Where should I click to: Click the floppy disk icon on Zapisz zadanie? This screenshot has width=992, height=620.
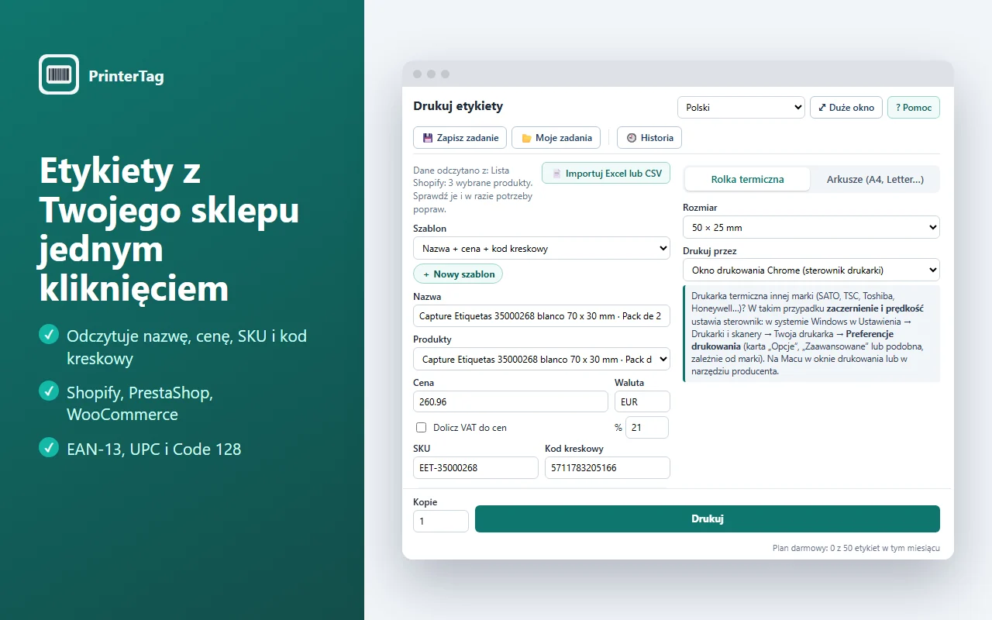[427, 138]
